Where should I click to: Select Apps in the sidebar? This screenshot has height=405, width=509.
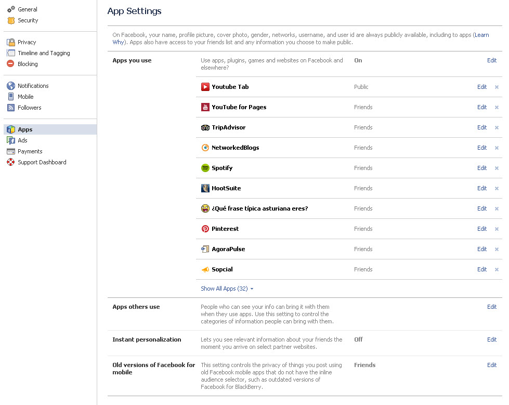pos(50,129)
